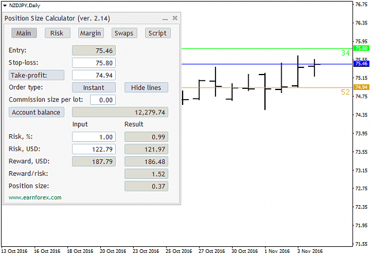Image resolution: width=373 pixels, height=257 pixels.
Task: Click the Risk percent input field
Action: pyautogui.click(x=94, y=137)
